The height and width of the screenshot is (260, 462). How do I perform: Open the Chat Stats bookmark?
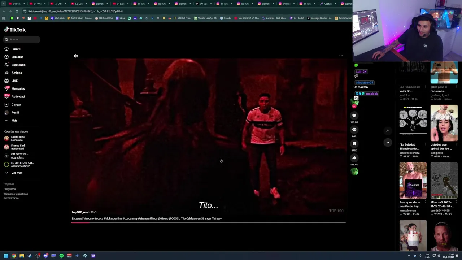coord(57,18)
